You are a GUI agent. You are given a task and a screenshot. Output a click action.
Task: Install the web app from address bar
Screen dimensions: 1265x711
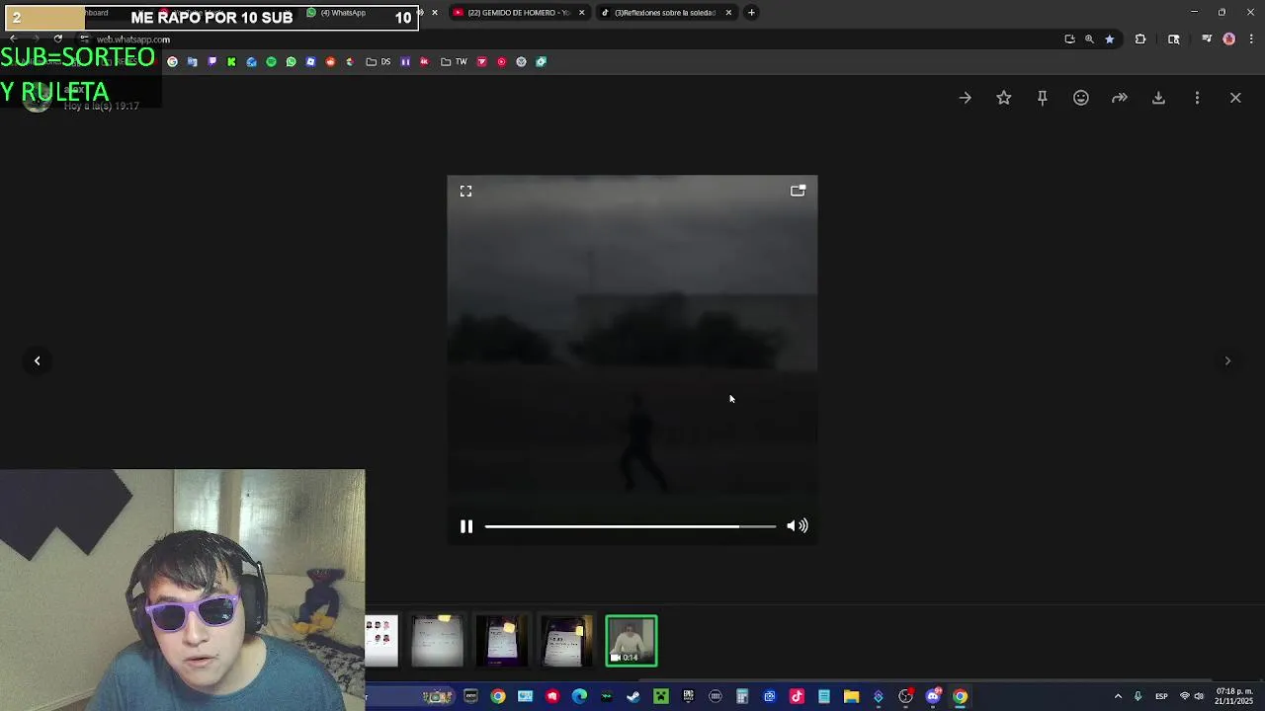tap(1069, 39)
